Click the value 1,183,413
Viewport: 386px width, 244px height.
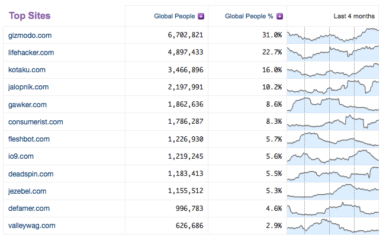point(186,174)
